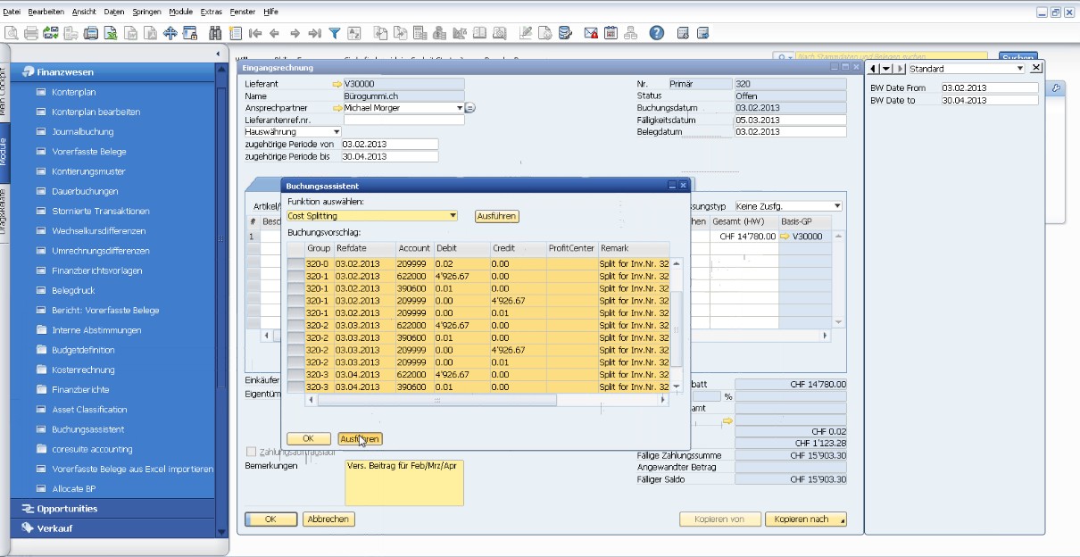
Task: Click the binoculars Find icon in toolbar
Action: tap(215, 34)
